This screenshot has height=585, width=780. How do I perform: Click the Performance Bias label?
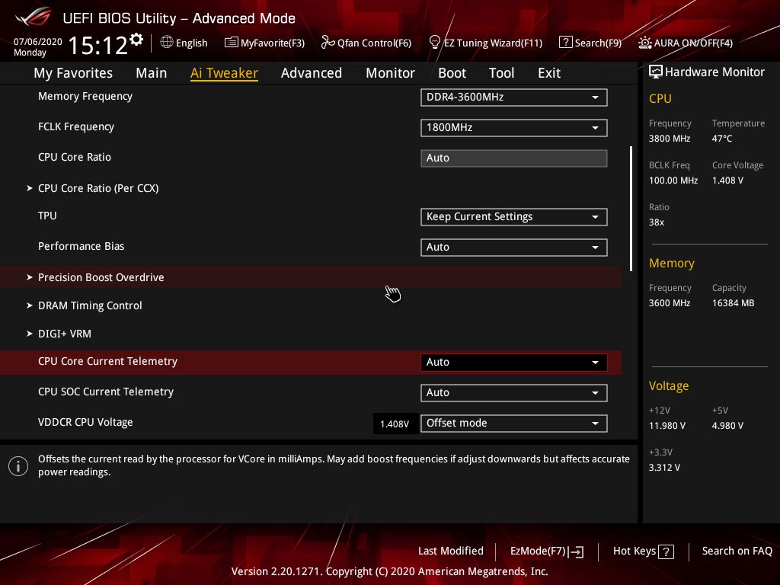pyautogui.click(x=81, y=246)
